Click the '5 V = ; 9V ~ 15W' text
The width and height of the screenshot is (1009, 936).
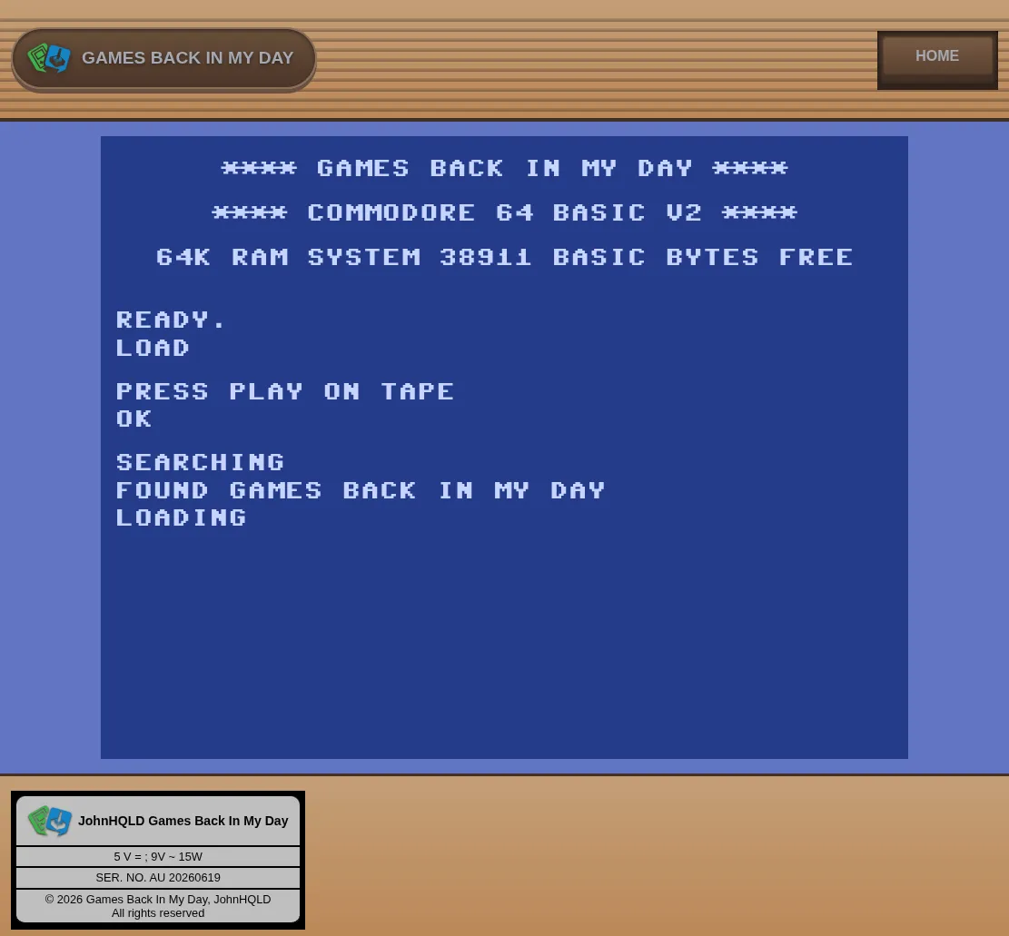(x=158, y=857)
